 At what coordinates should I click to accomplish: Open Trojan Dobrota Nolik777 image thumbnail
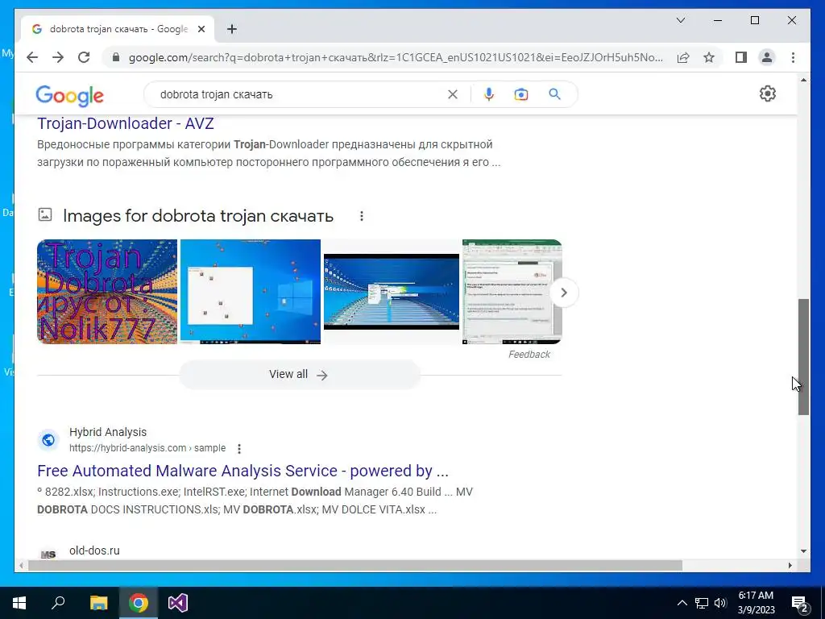tap(107, 292)
